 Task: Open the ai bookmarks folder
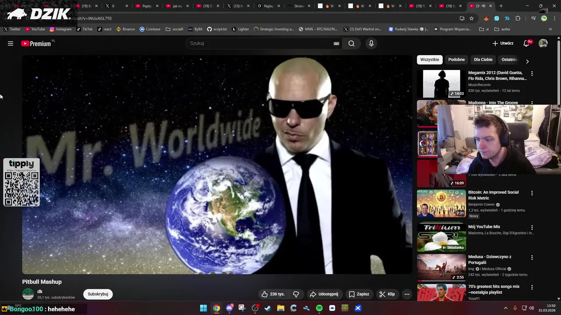click(484, 29)
